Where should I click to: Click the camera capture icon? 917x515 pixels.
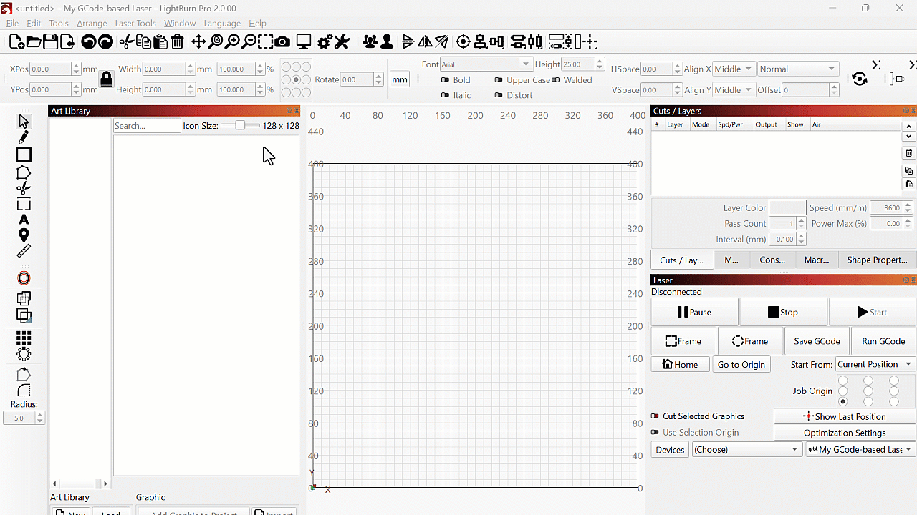click(282, 42)
